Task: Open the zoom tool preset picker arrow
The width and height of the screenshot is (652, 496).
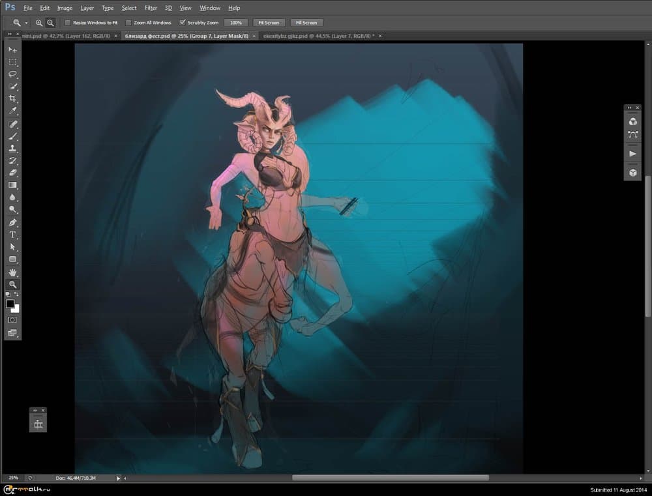Action: tap(27, 23)
